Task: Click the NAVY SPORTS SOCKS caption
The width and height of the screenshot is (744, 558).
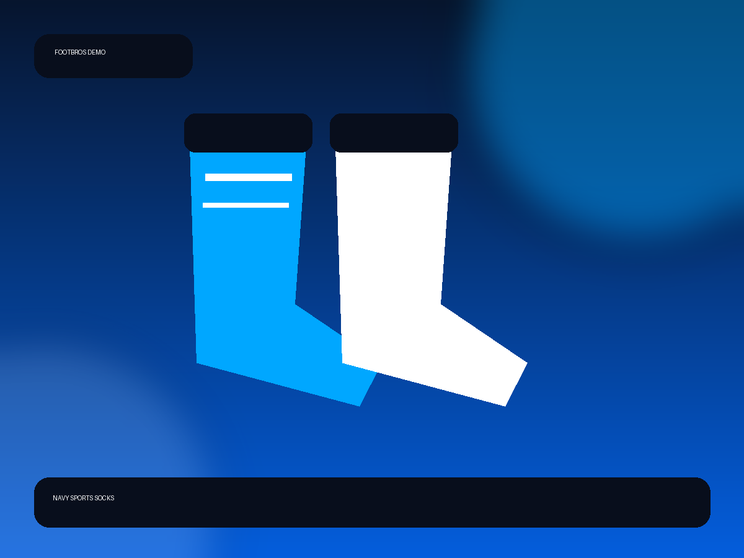Action: coord(84,498)
